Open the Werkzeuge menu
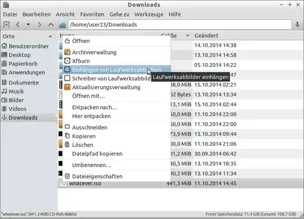Screen dimensions: 304x219 pyautogui.click(x=149, y=14)
